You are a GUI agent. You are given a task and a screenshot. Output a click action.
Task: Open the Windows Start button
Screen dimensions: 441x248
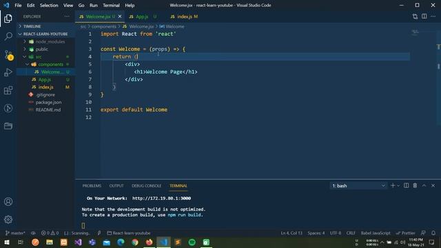[7, 242]
